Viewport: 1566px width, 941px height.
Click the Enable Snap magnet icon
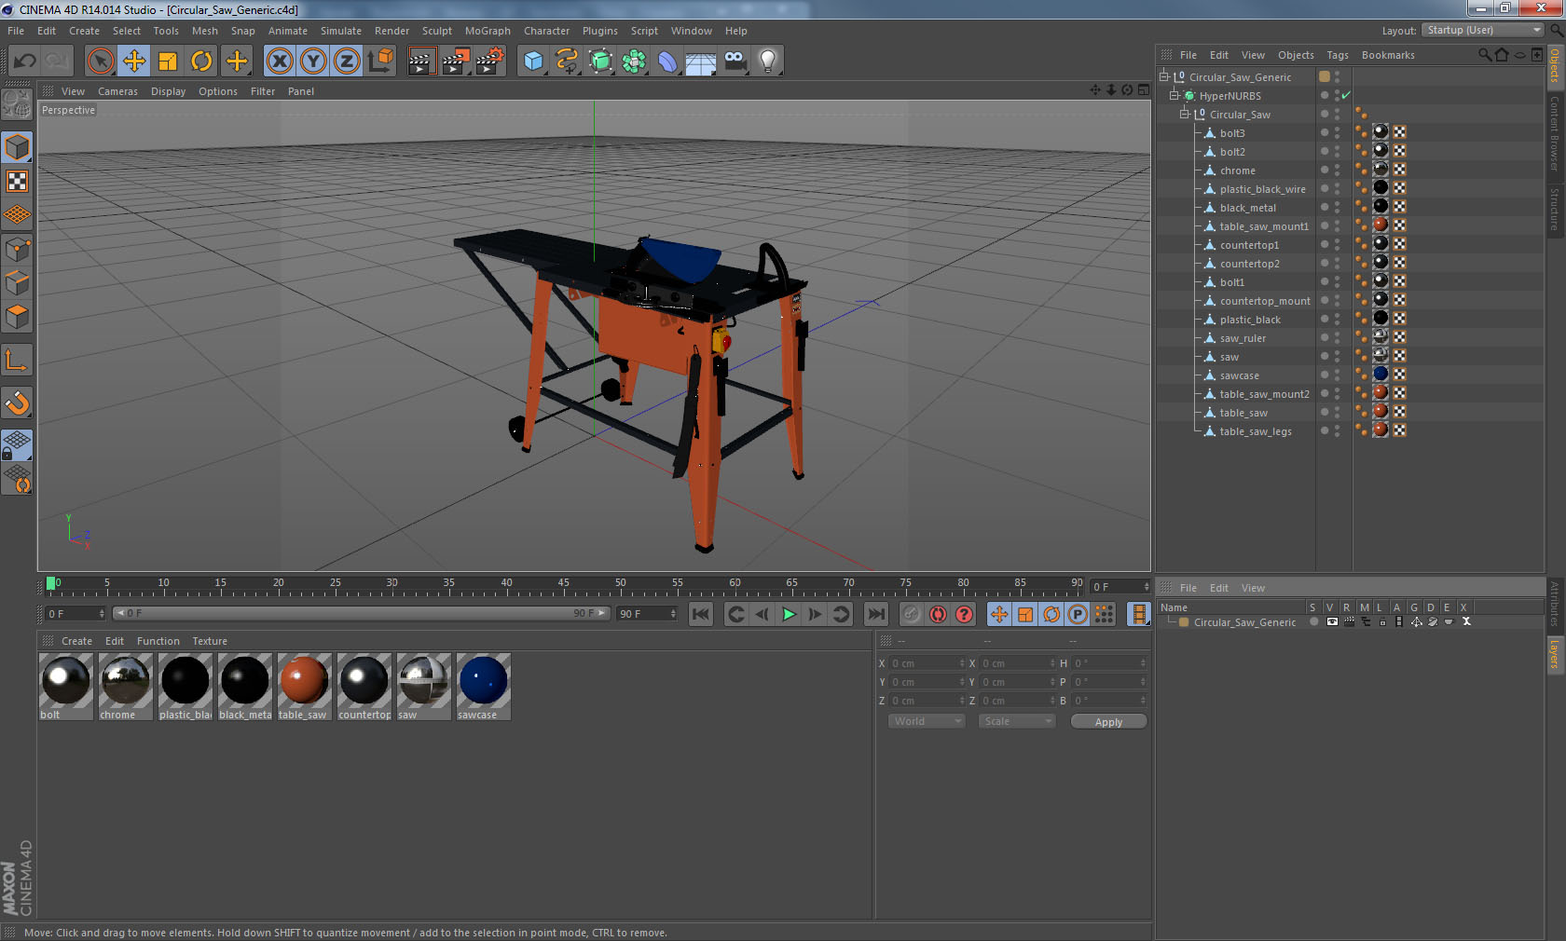[x=17, y=402]
